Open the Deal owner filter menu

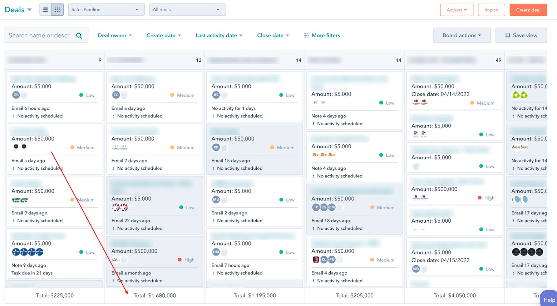coord(115,35)
